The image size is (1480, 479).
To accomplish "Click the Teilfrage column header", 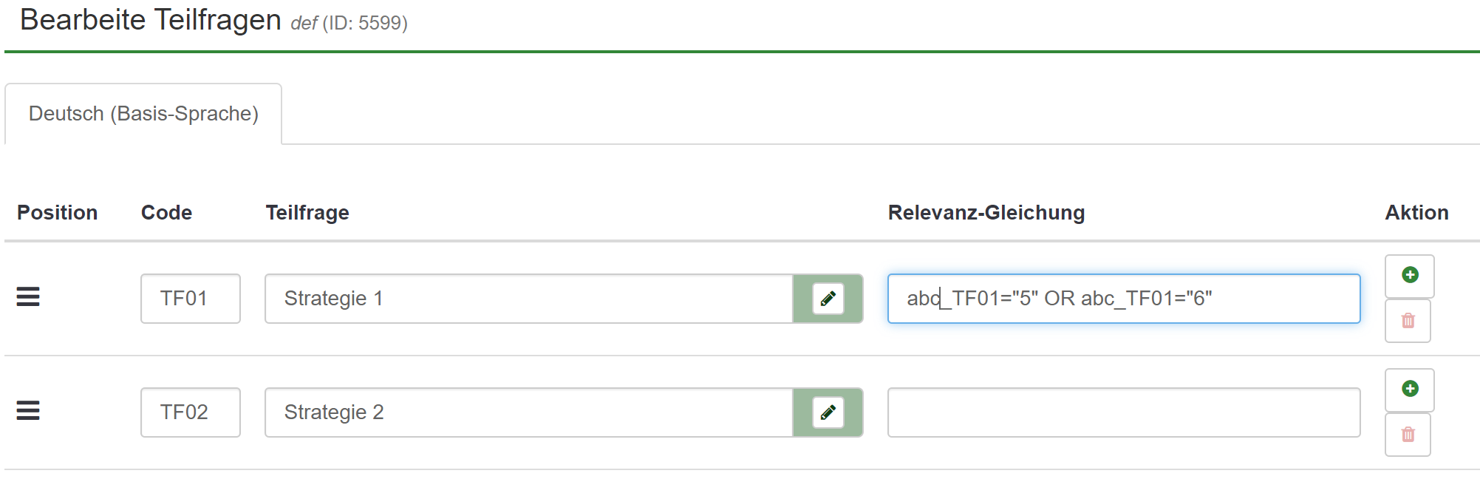I will pyautogui.click(x=307, y=213).
